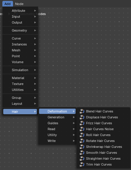Add a Blend Hair Curves node
The width and height of the screenshot is (131, 170).
[103, 111]
